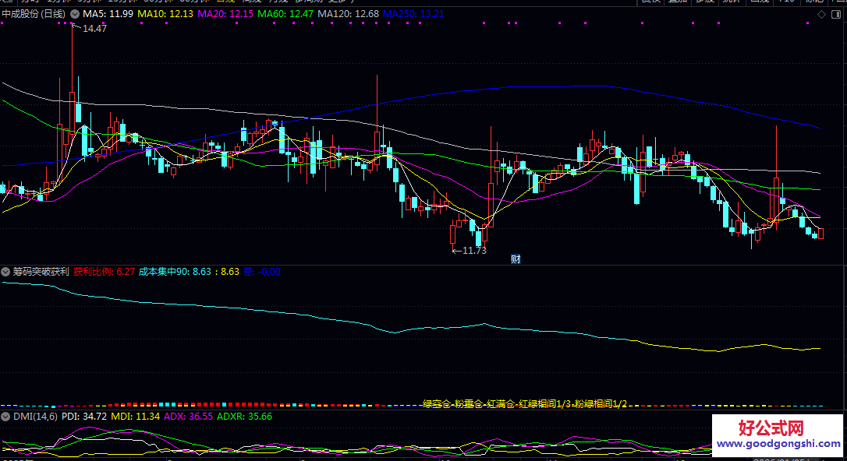Viewport: 847px width, 461px height.
Task: Switch to 月线 period tab
Action: (x=278, y=2)
